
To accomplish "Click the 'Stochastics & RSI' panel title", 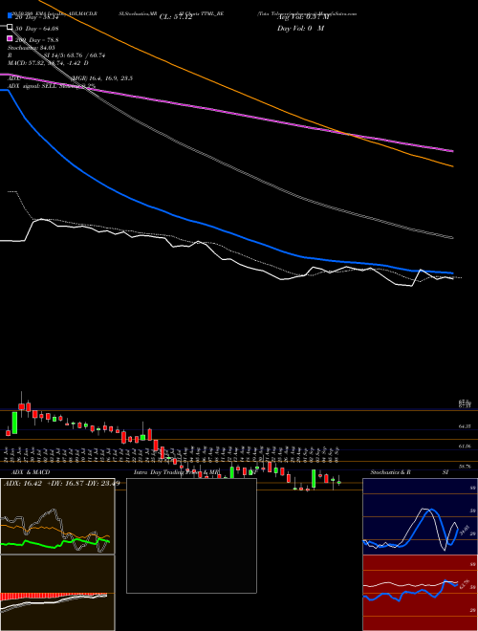I will (x=409, y=472).
